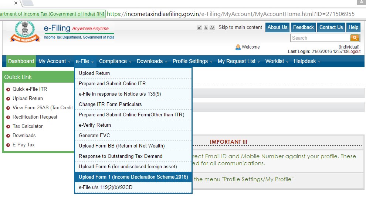Click the Income Tax Department emblem logo
This screenshot has height=199, width=366.
coord(25,31)
